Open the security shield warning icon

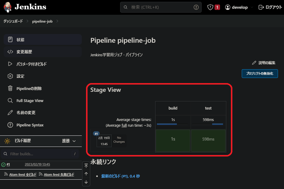pos(210,7)
